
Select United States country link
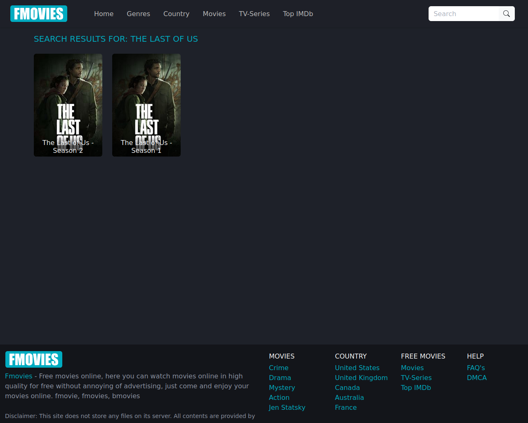357,368
